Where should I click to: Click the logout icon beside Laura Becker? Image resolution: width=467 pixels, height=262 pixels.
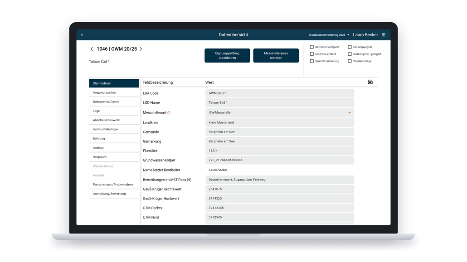384,35
